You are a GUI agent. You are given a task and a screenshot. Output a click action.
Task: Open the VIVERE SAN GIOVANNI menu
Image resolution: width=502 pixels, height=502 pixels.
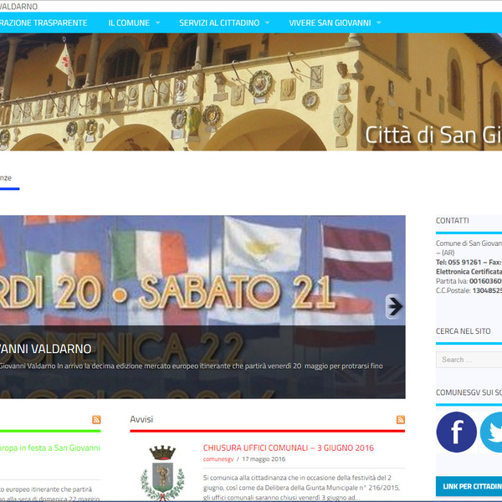[330, 23]
